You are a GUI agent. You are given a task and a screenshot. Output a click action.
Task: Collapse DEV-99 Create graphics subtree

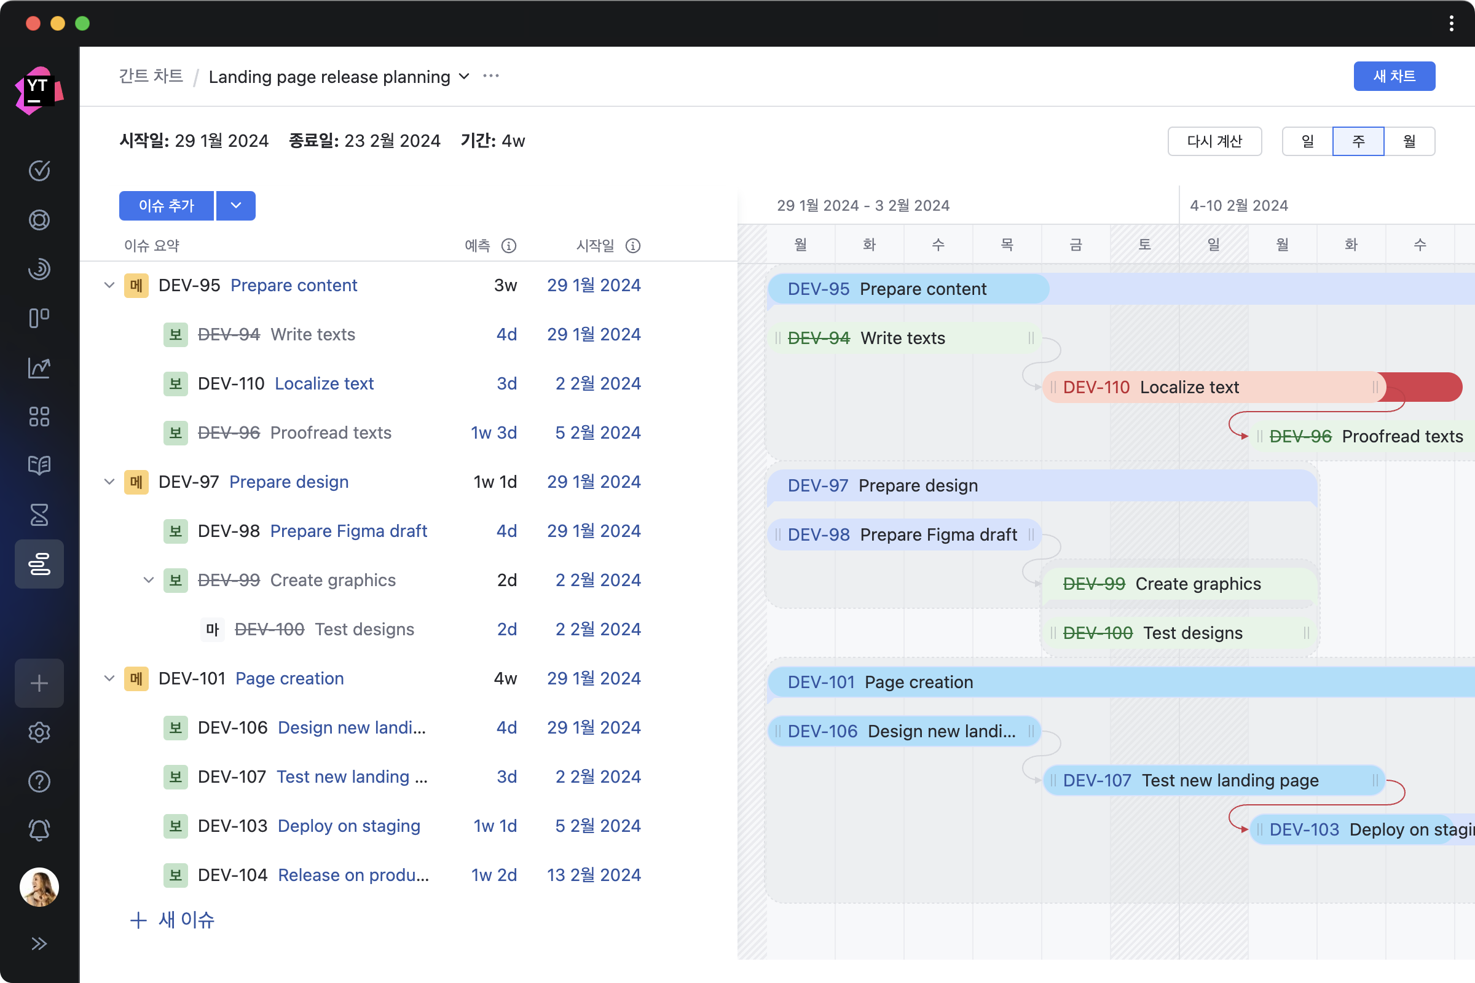[149, 580]
